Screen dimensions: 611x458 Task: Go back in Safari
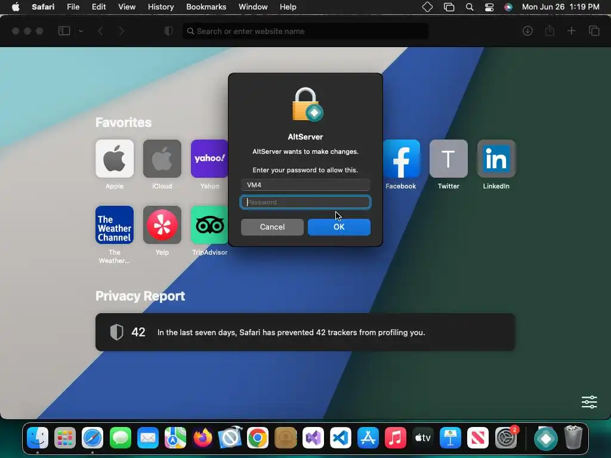click(100, 31)
